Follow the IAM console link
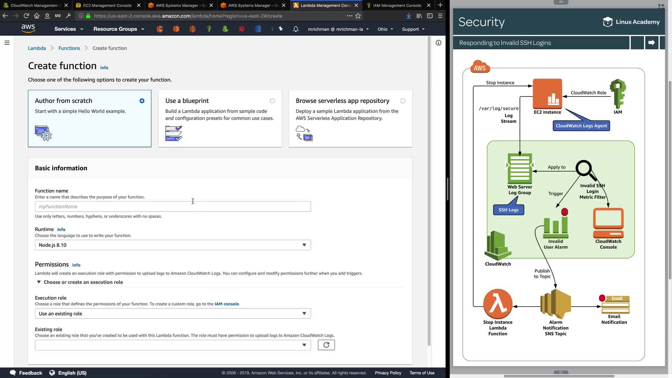672x378 pixels. pyautogui.click(x=226, y=304)
